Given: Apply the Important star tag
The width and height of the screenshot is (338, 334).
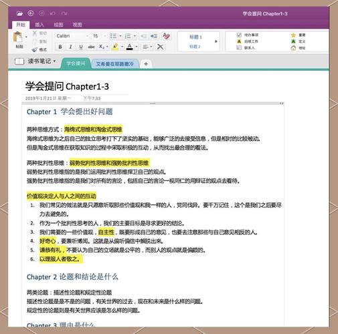Looking at the screenshot, I should 293,35.
